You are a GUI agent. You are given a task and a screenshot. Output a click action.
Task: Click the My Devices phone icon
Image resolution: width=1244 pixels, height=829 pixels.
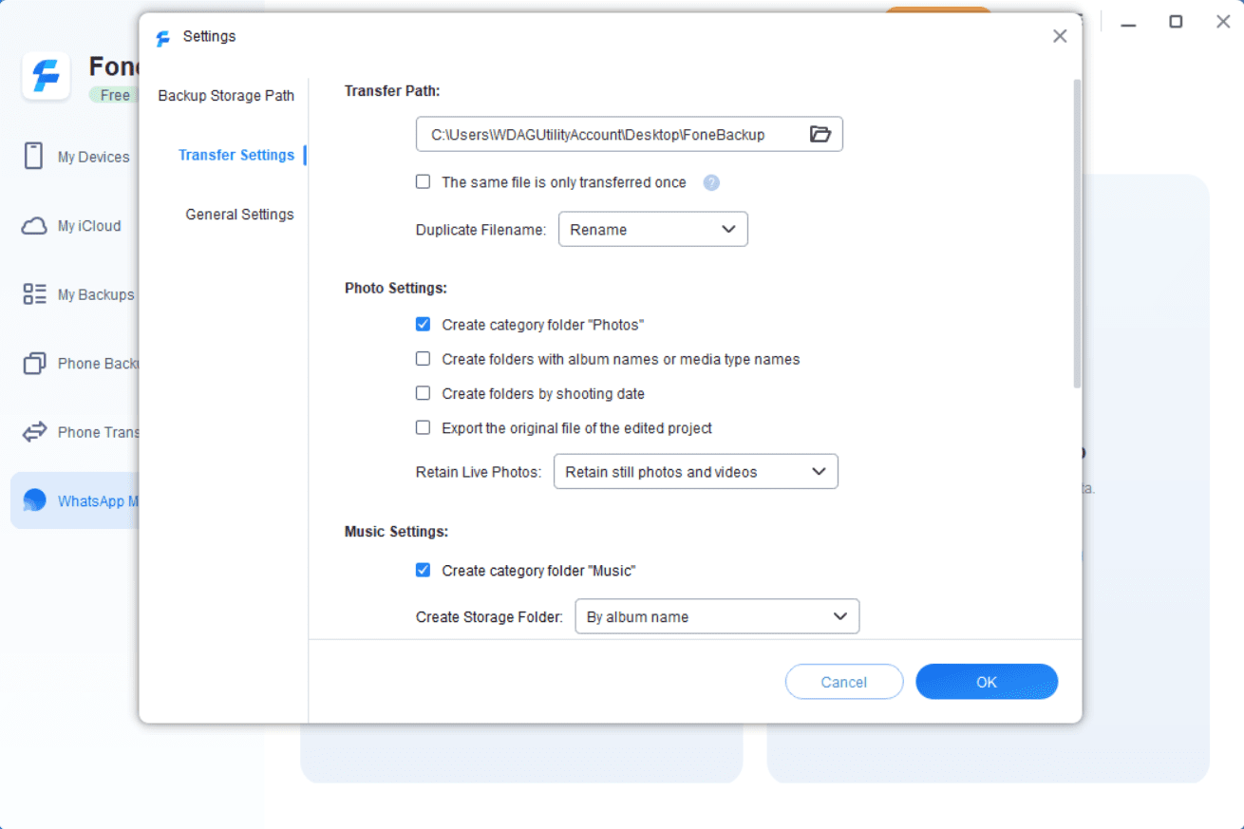click(x=33, y=157)
